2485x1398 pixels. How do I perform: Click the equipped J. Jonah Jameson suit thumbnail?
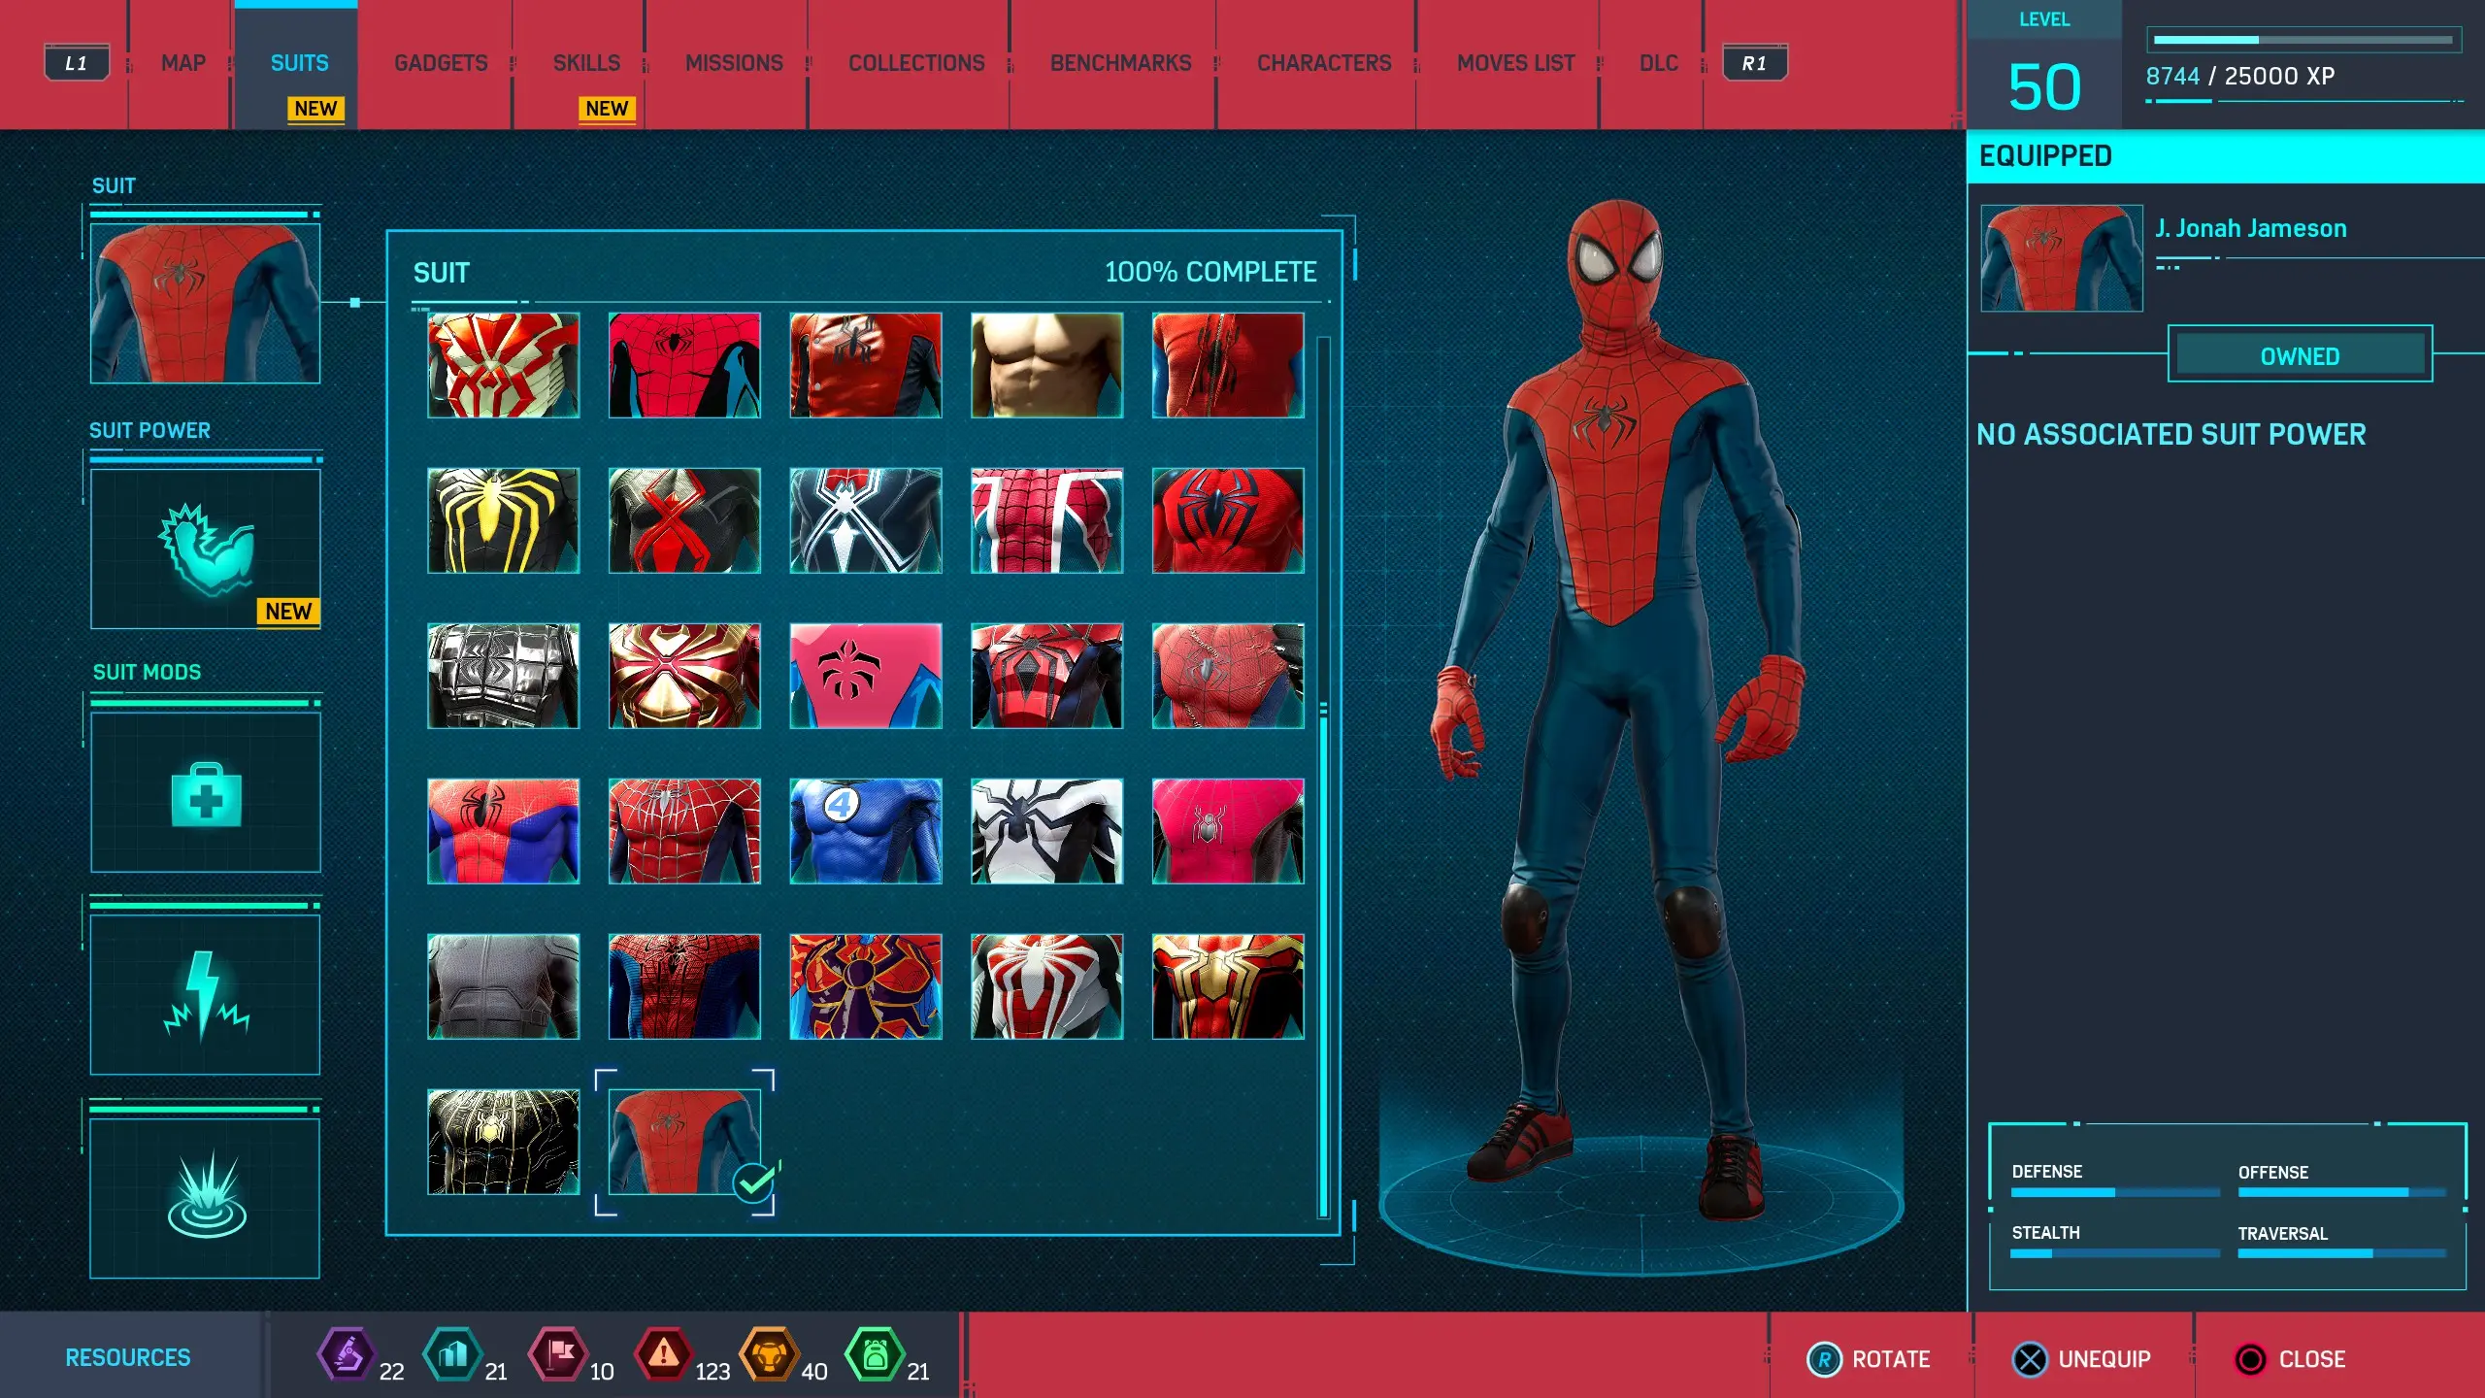[x=2061, y=258]
